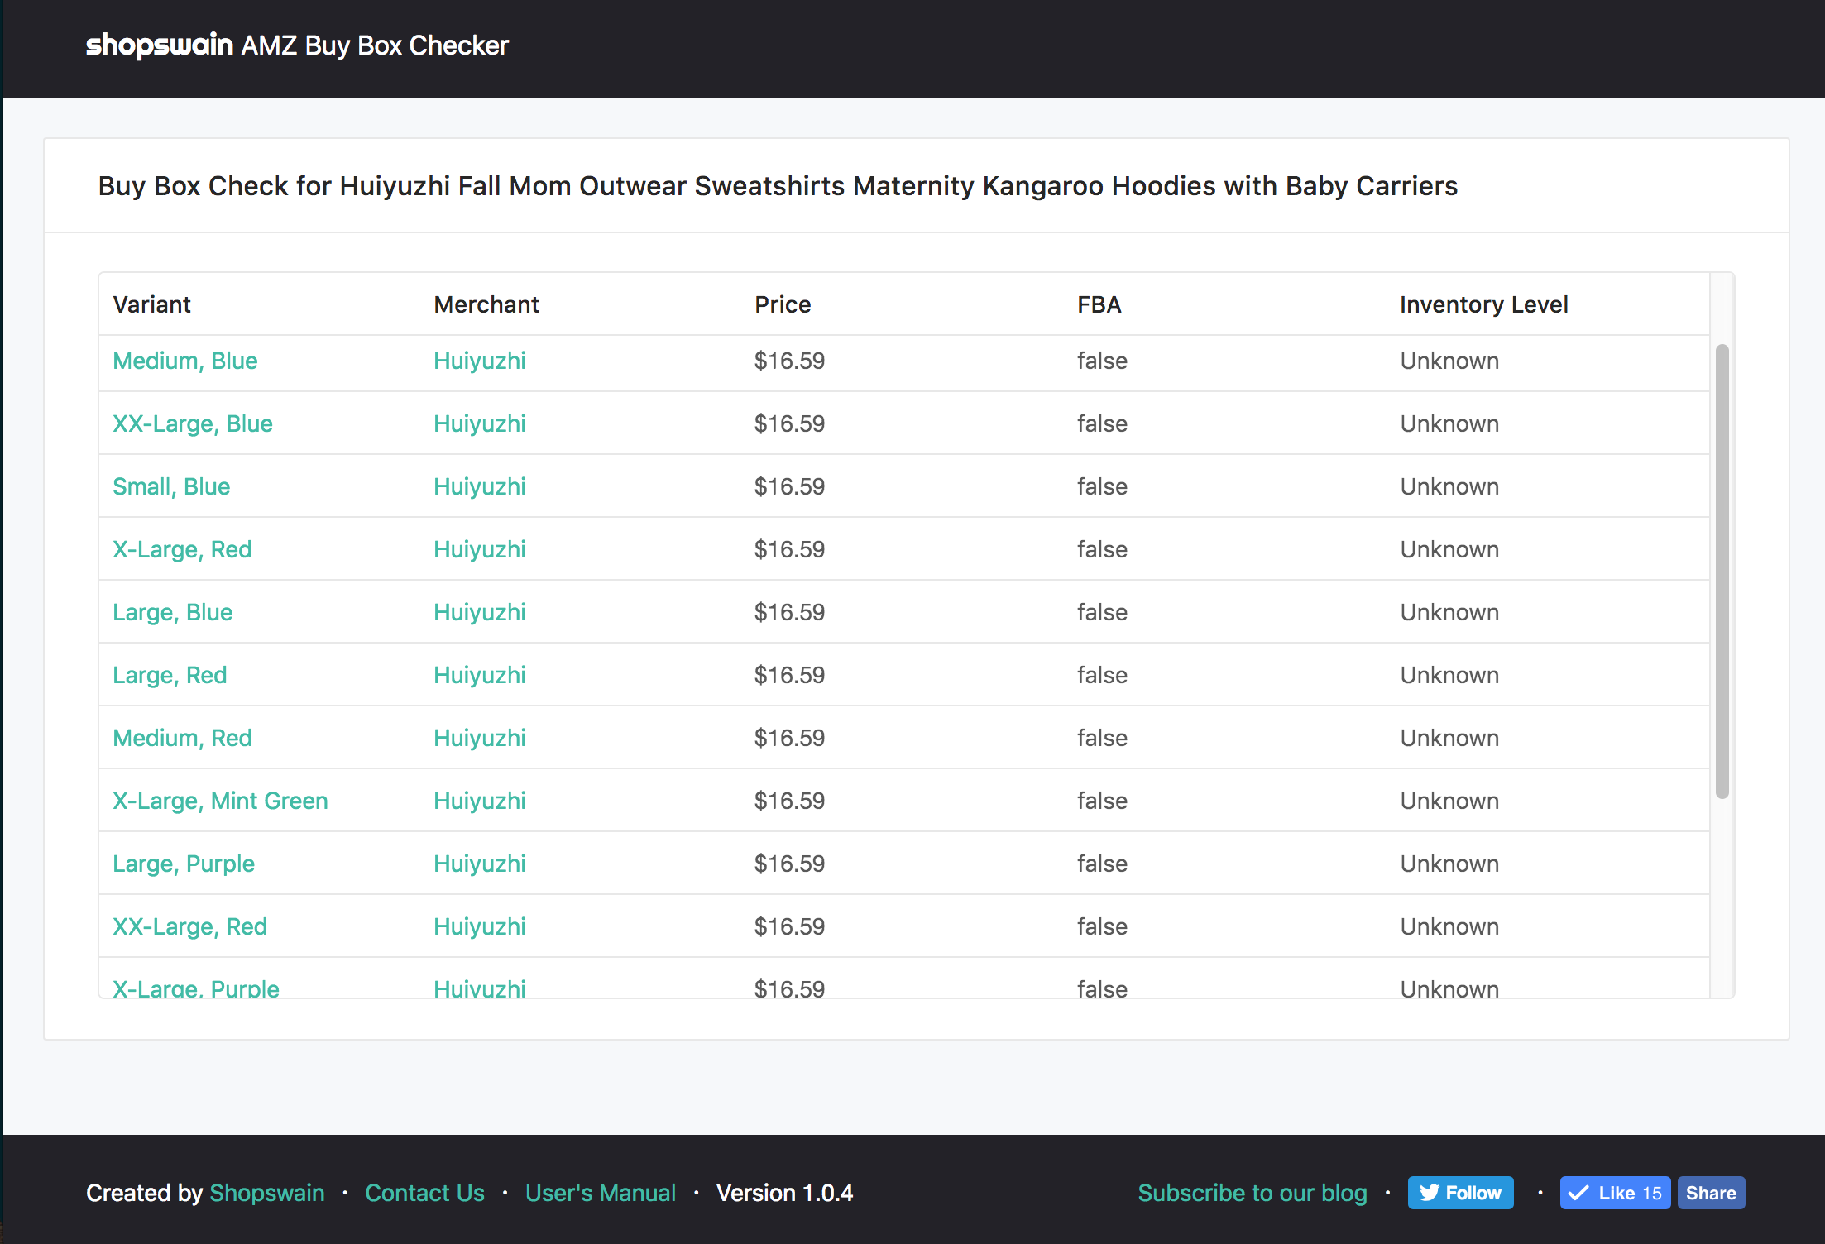This screenshot has width=1825, height=1244.
Task: Open the X-Large, Mint Green variant link
Action: (x=220, y=801)
